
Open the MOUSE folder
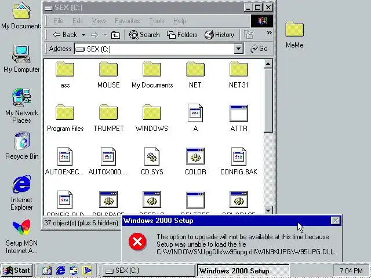click(108, 74)
